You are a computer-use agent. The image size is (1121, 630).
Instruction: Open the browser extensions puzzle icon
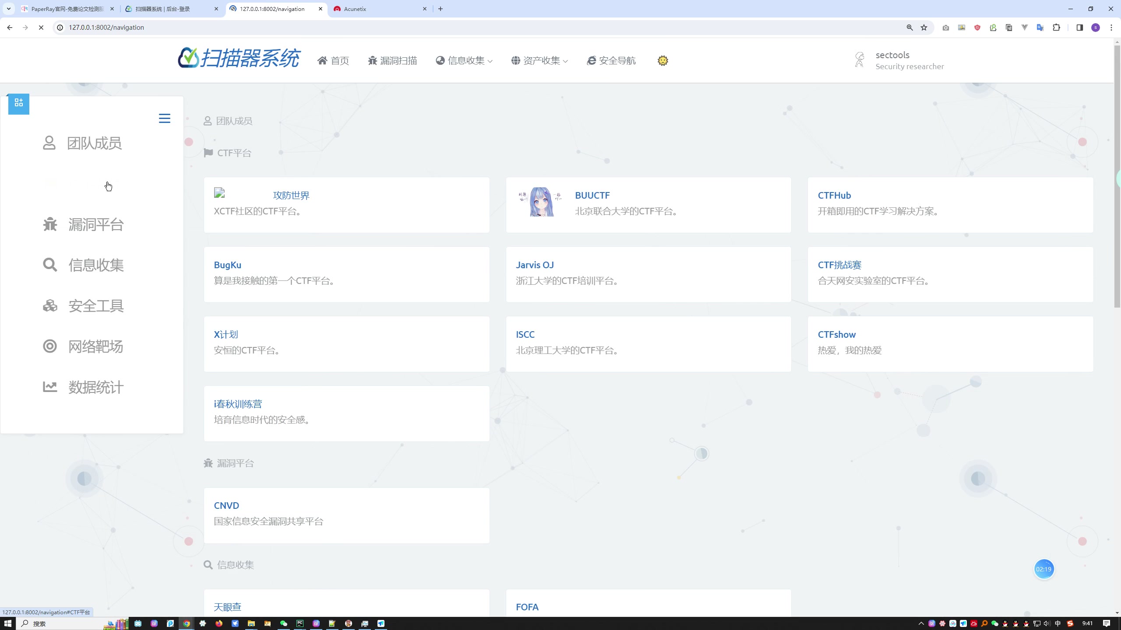[1057, 28]
